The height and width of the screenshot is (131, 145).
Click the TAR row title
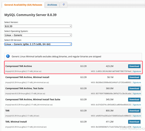point(7,111)
